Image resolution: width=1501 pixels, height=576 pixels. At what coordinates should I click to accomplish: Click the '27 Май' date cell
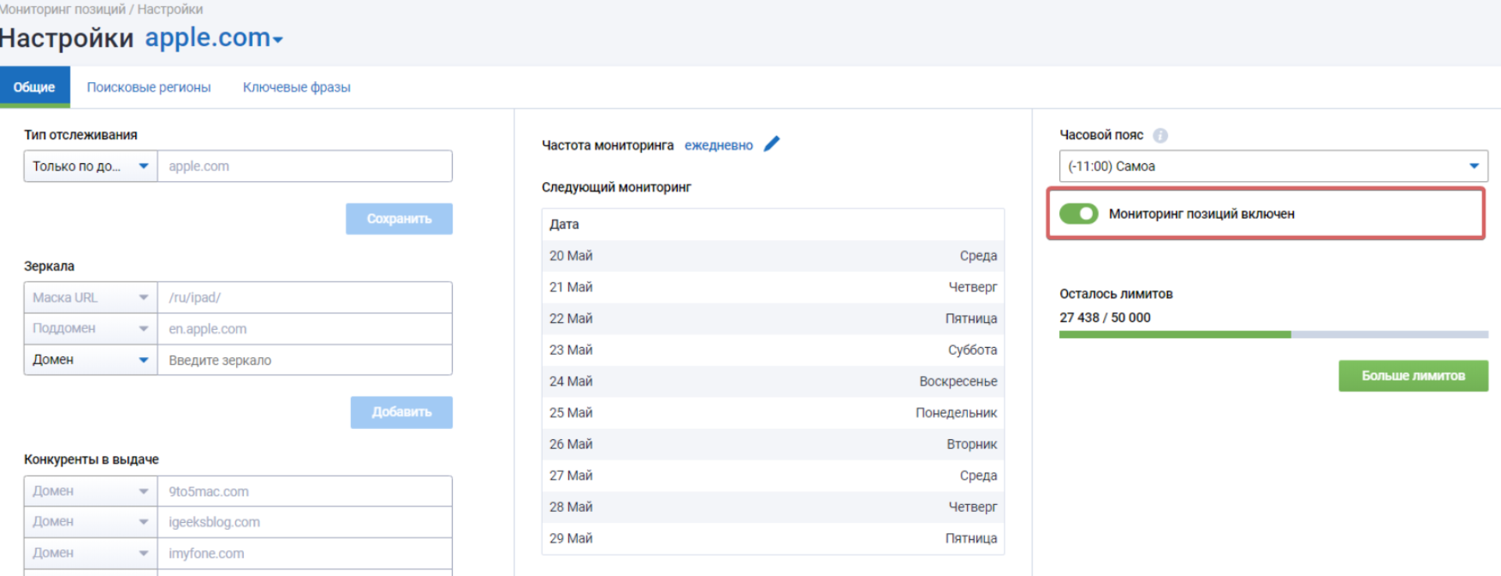coord(571,475)
